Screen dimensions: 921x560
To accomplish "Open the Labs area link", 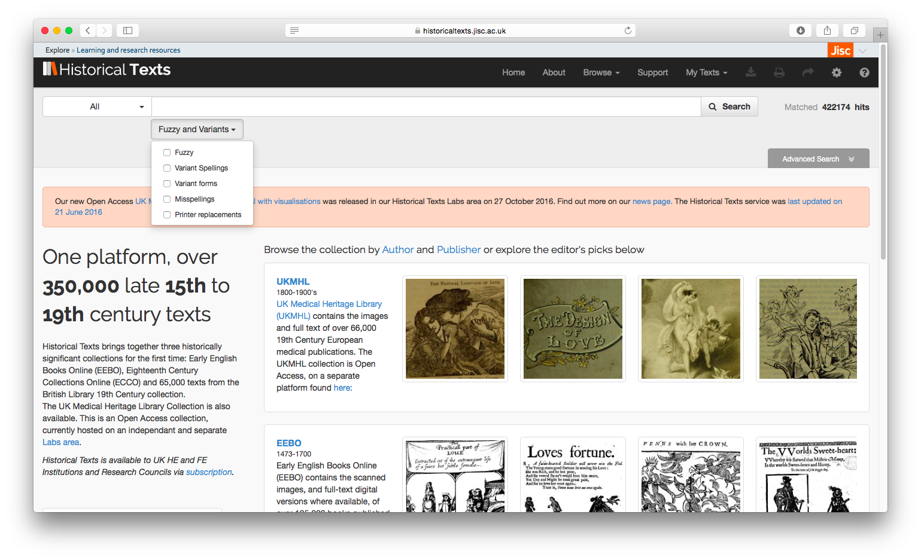I will [60, 442].
